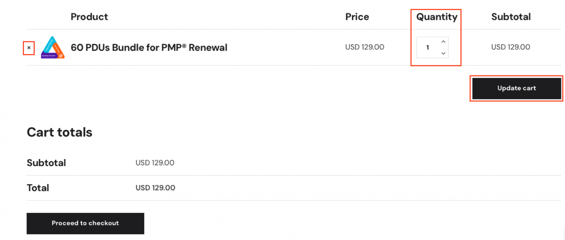Select the unit price under Price column

[x=365, y=47]
